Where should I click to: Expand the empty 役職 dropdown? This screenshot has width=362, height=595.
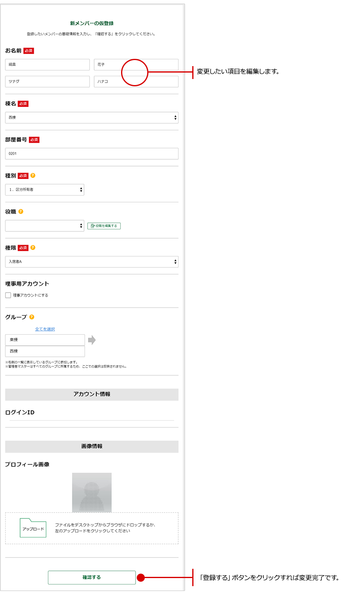pos(45,226)
